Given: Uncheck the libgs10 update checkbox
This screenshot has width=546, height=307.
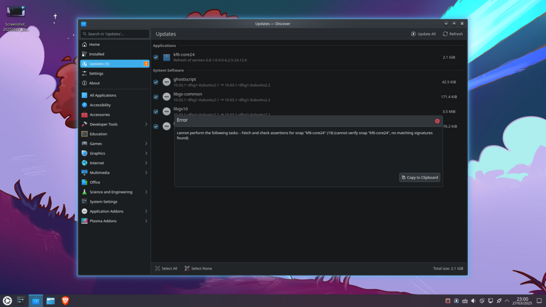Looking at the screenshot, I should click(x=156, y=112).
